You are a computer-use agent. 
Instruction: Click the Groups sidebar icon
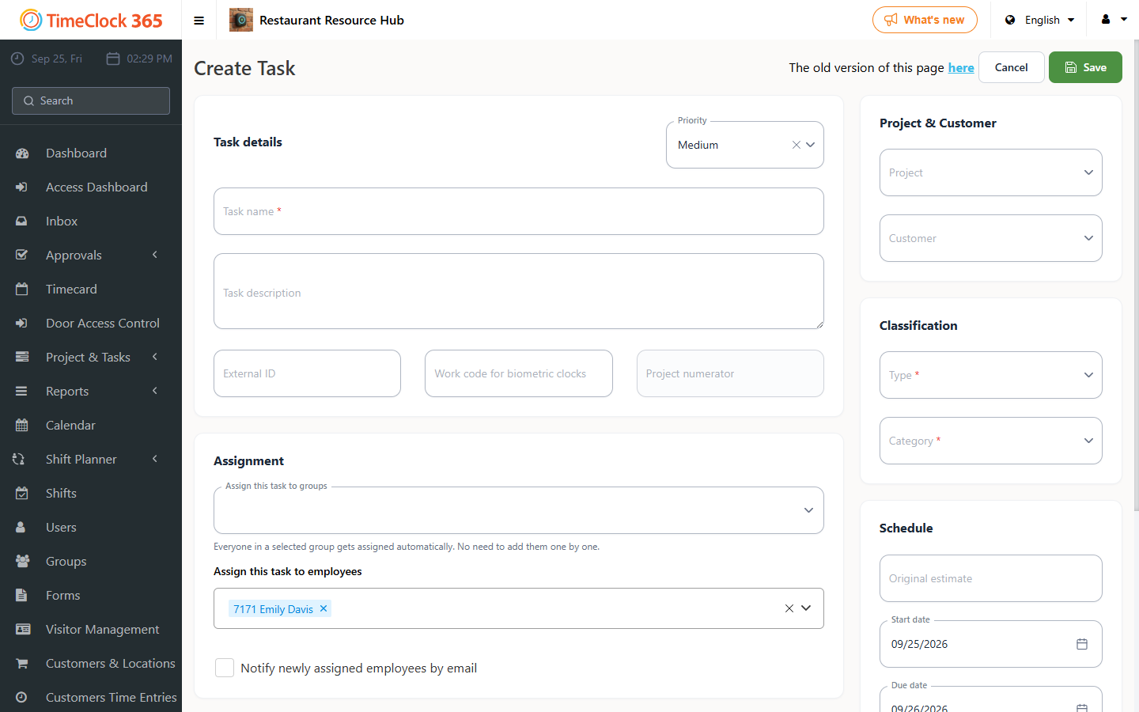point(22,562)
